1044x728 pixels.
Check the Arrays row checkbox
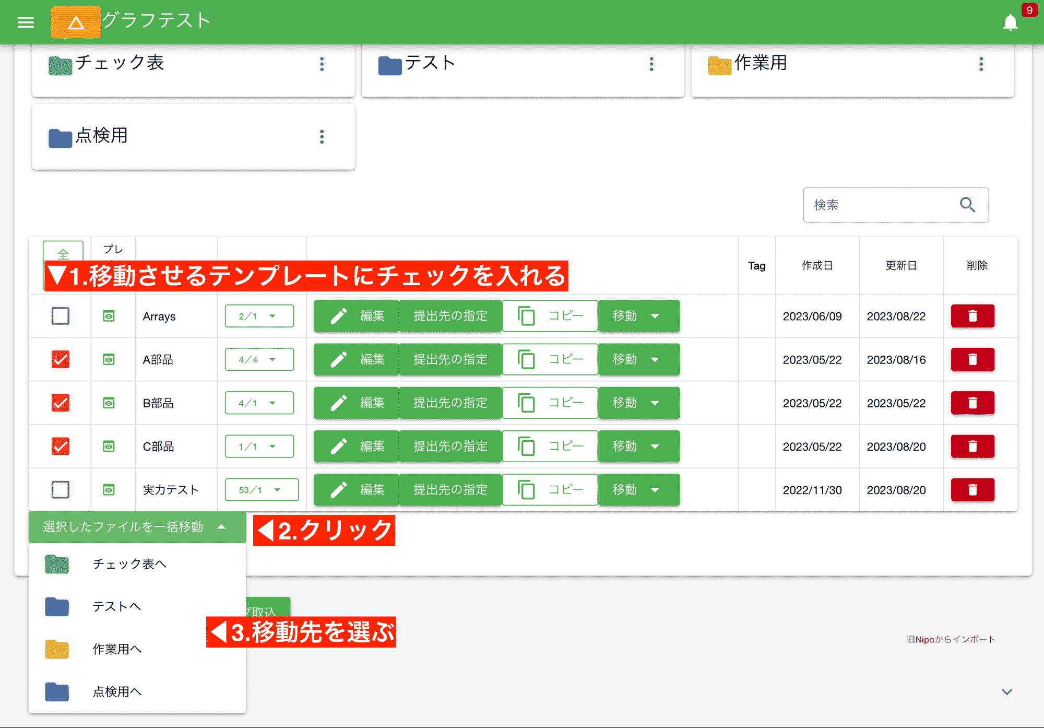[x=61, y=316]
